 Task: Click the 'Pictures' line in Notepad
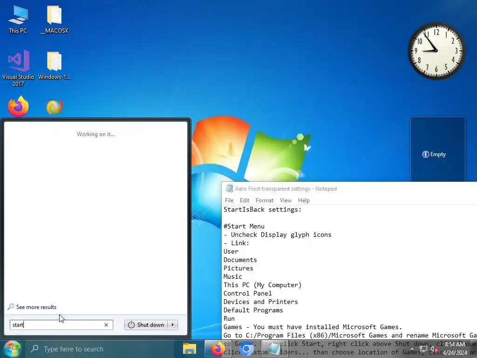(238, 268)
